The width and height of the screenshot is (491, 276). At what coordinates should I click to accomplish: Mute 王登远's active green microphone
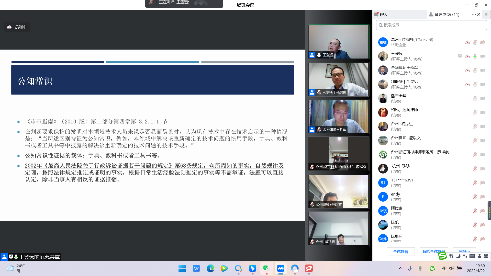point(475,56)
